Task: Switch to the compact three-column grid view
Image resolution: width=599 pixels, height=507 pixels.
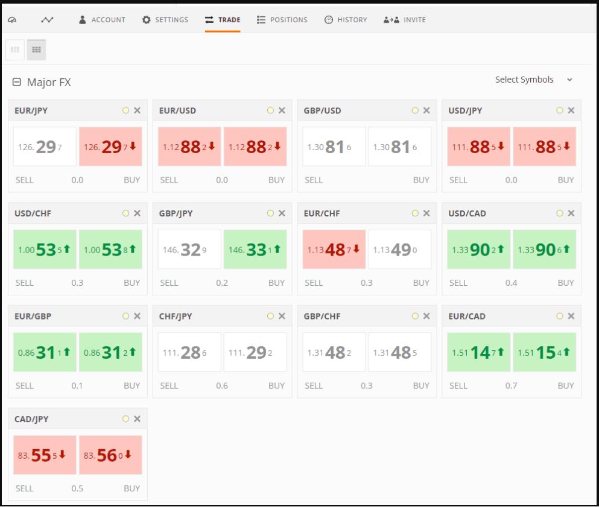Action: [x=16, y=51]
